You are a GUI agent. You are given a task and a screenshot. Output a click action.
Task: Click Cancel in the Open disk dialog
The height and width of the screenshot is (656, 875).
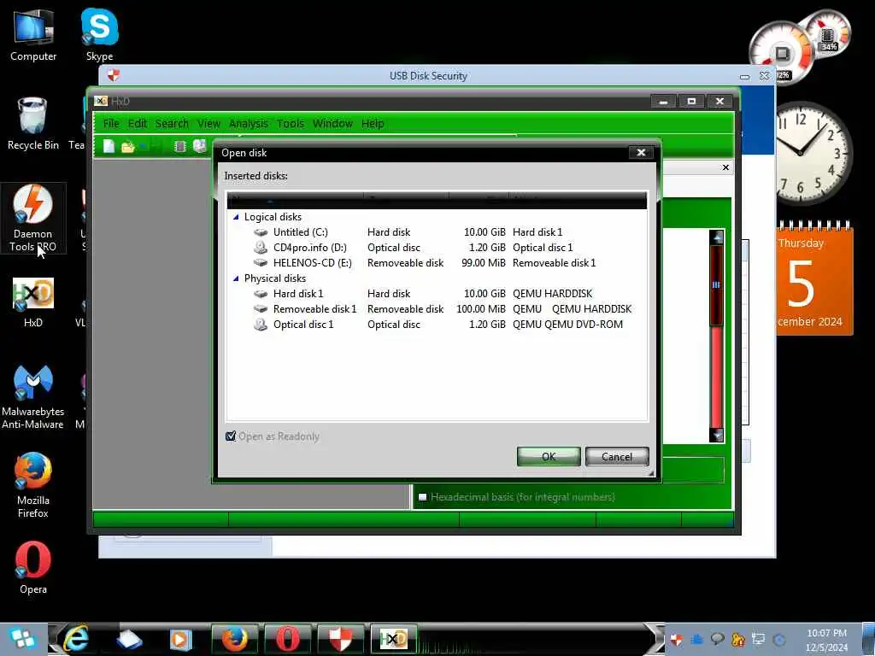tap(617, 456)
